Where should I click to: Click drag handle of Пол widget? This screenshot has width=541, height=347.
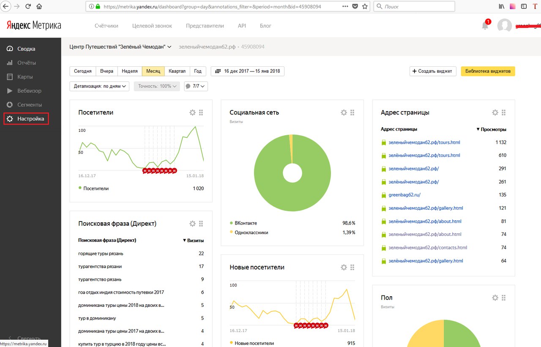coord(504,298)
